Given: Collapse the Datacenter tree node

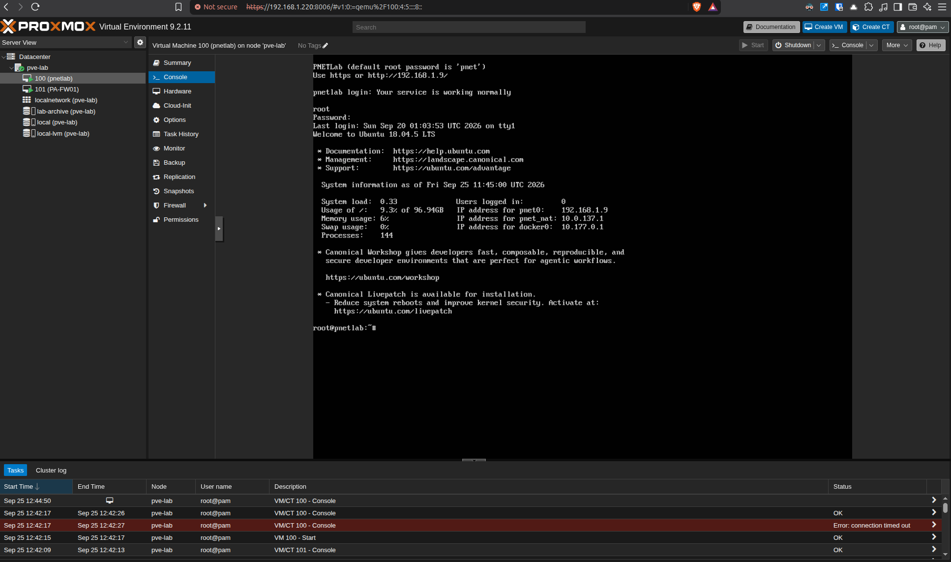Looking at the screenshot, I should click(3, 57).
